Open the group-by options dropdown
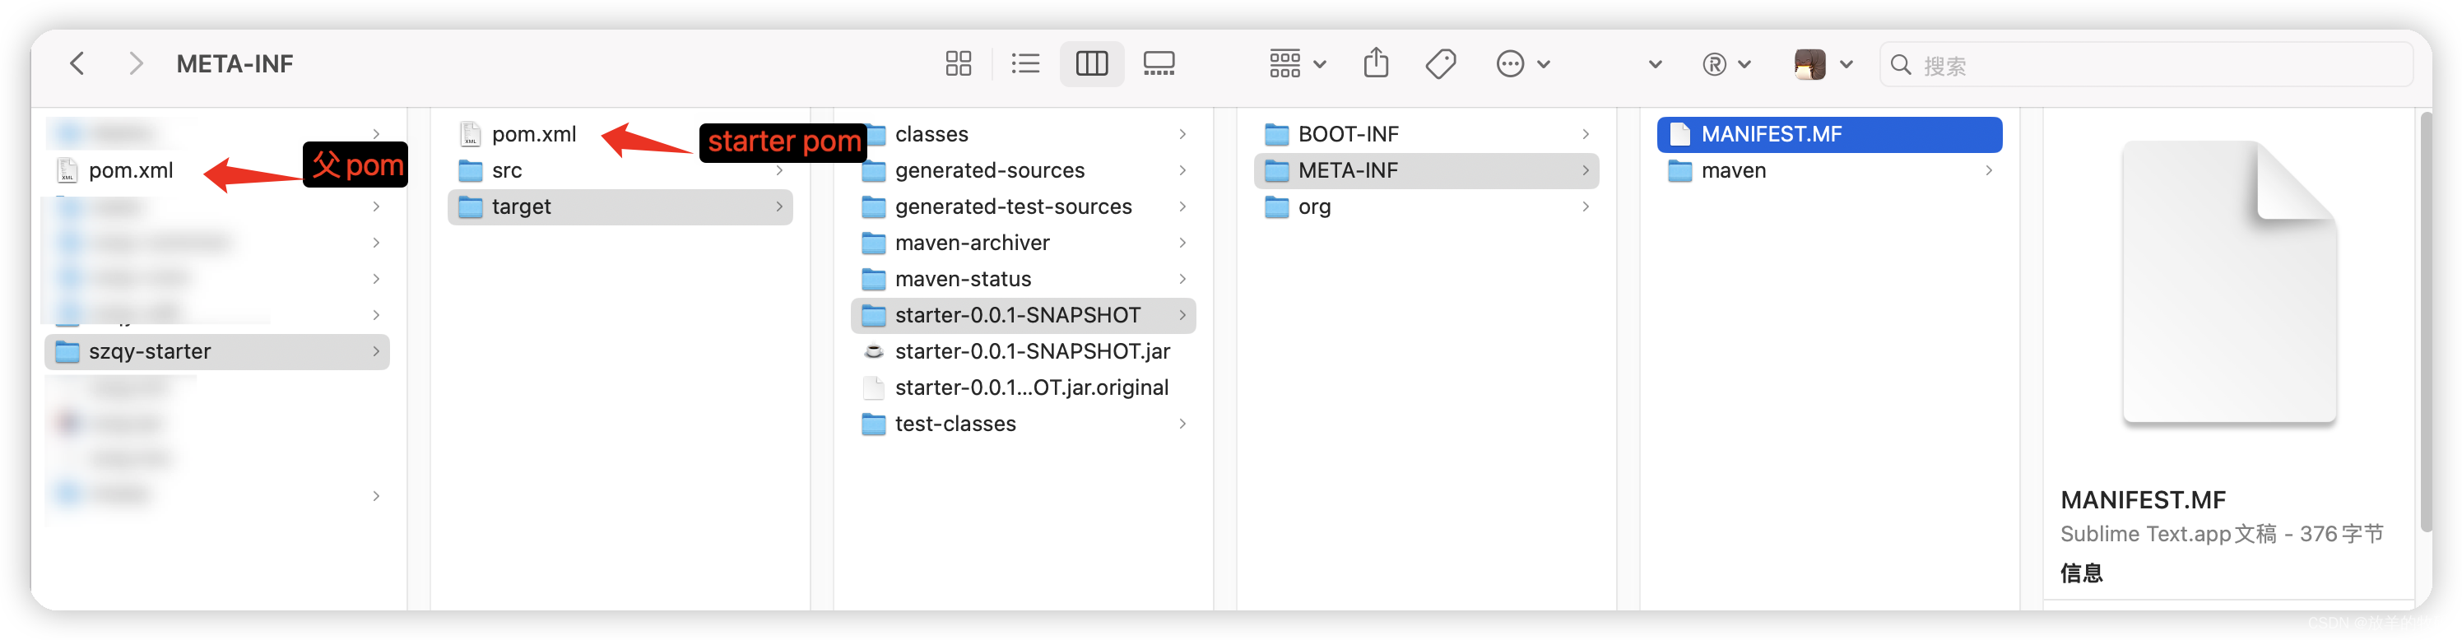Image resolution: width=2462 pixels, height=640 pixels. pyautogui.click(x=1297, y=64)
